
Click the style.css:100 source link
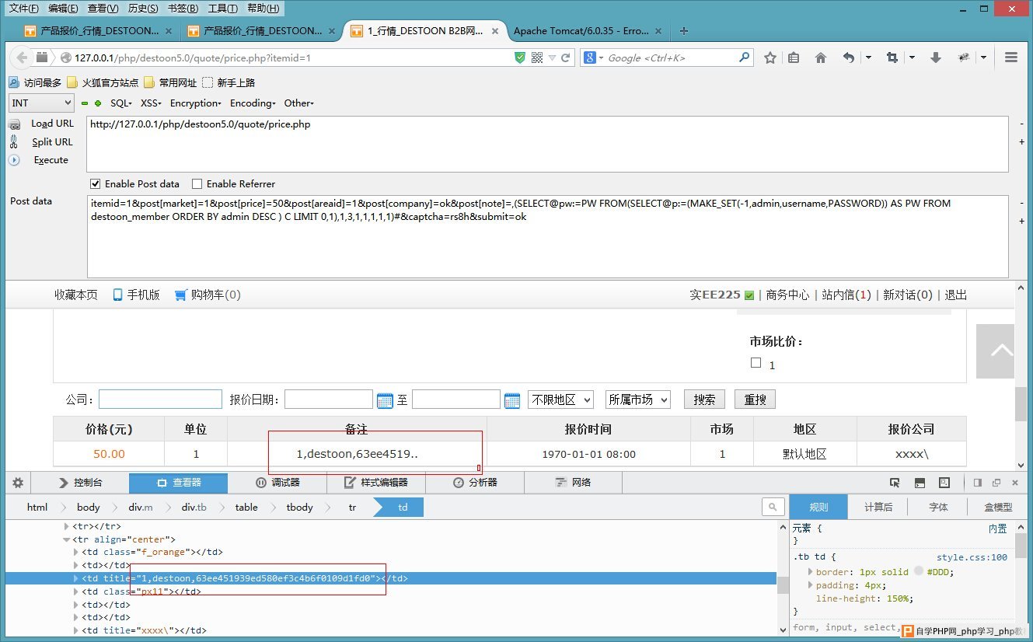pyautogui.click(x=972, y=557)
